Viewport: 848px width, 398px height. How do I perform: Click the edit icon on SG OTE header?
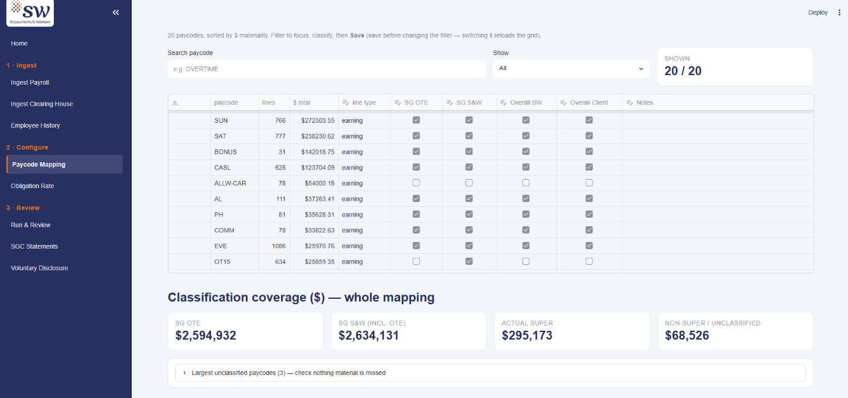click(398, 103)
